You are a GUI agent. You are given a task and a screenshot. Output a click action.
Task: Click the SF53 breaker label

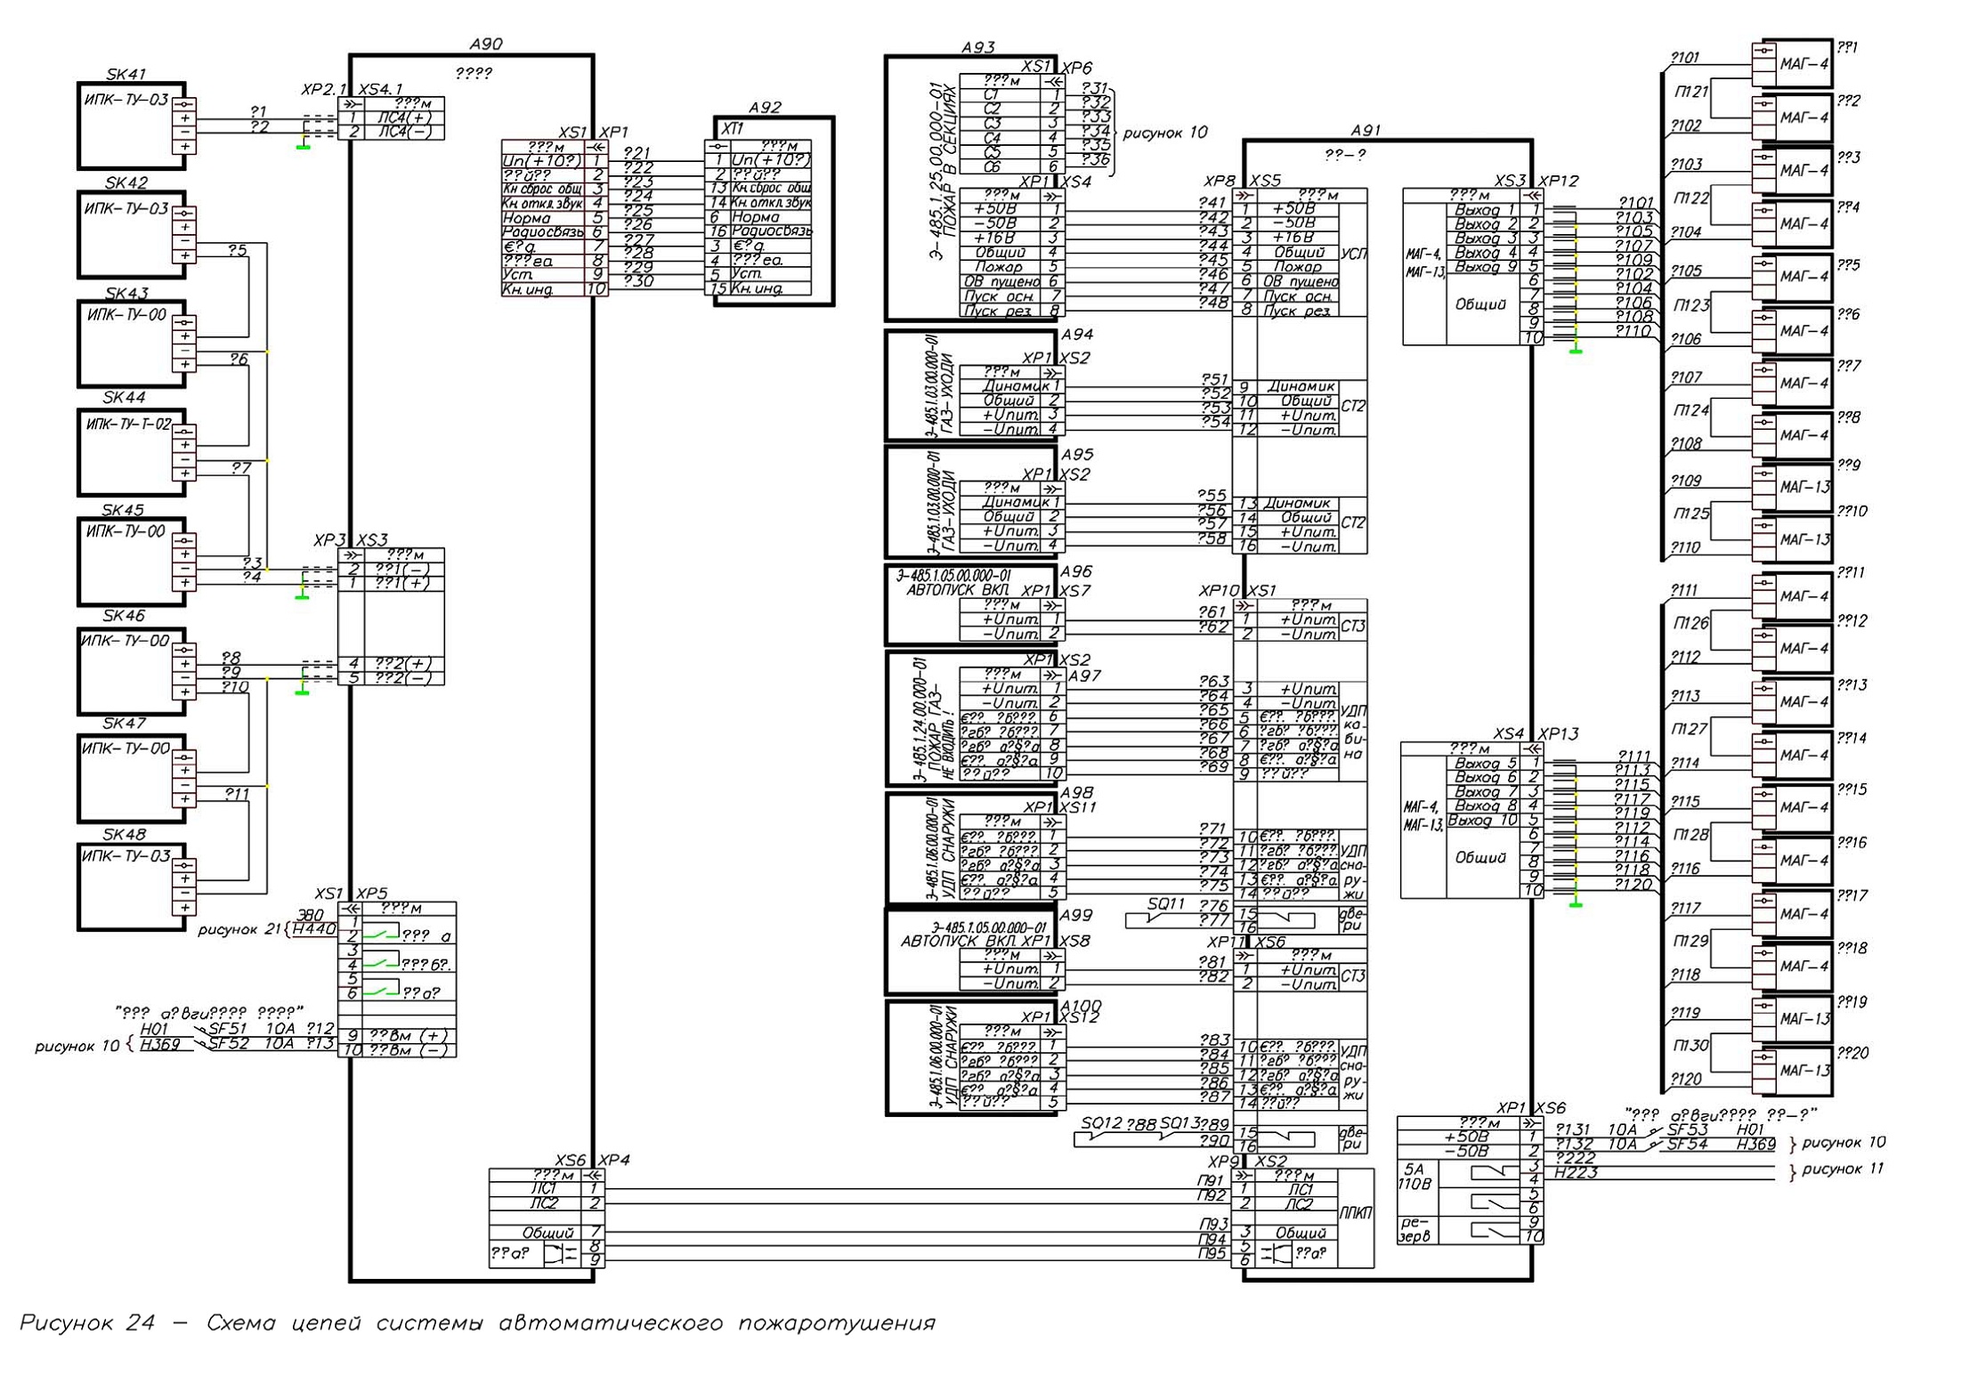point(1688,1129)
